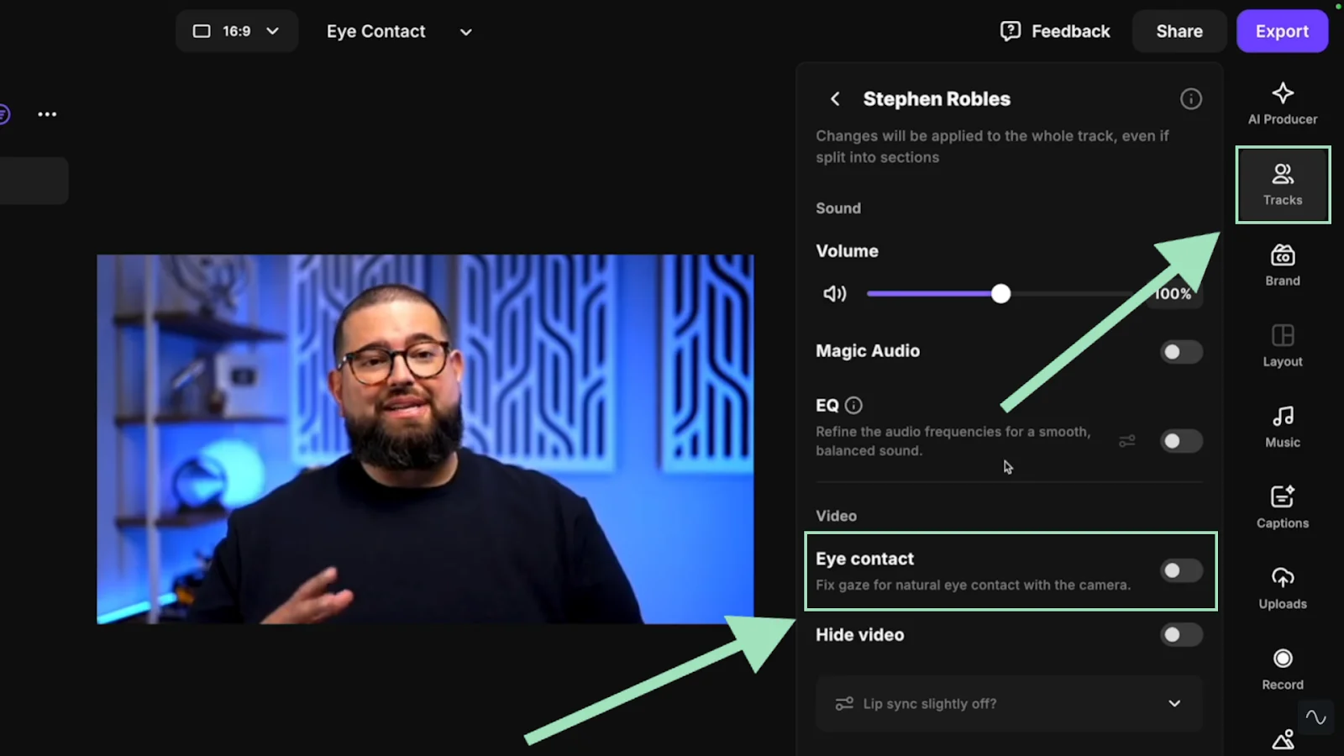Image resolution: width=1344 pixels, height=756 pixels.
Task: Open the Music panel
Action: pos(1282,425)
